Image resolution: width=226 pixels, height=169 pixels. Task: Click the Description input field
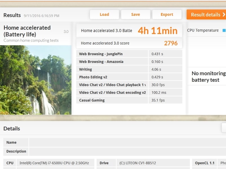(127, 151)
